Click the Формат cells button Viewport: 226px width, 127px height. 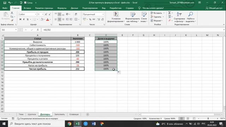157,20
